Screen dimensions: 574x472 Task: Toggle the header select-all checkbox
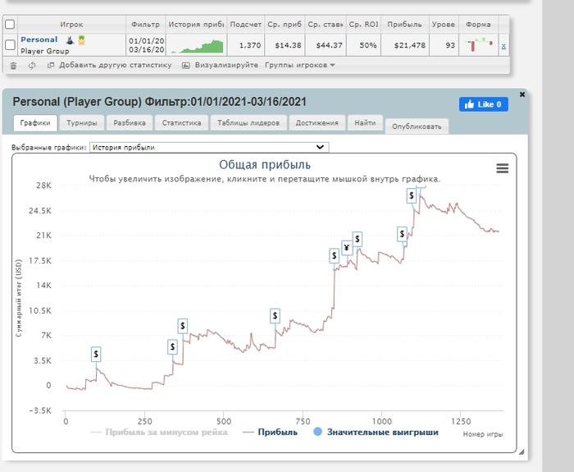[10, 24]
